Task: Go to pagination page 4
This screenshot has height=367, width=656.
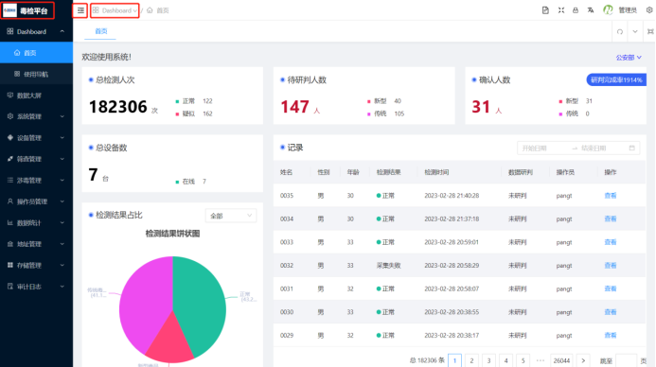Action: tap(505, 360)
